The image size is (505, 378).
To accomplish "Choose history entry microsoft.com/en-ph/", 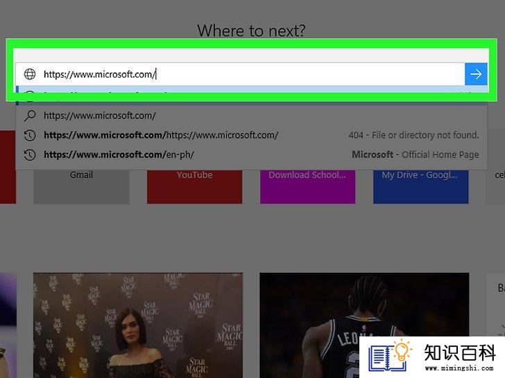I will (251, 154).
